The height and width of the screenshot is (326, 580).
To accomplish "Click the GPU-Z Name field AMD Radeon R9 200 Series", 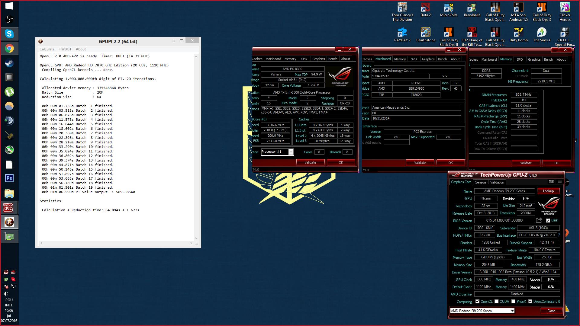I will coord(504,191).
